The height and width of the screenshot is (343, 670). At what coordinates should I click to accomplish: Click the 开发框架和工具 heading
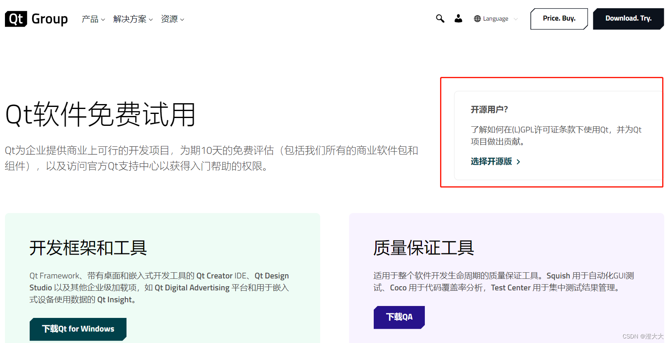(88, 248)
